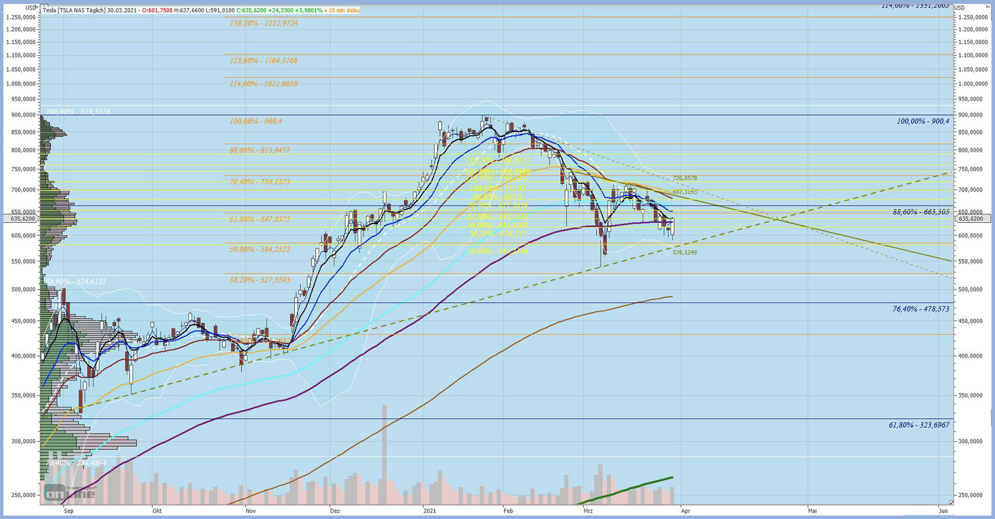The width and height of the screenshot is (995, 519).
Task: Click the "2021" label on the time axis
Action: (429, 510)
